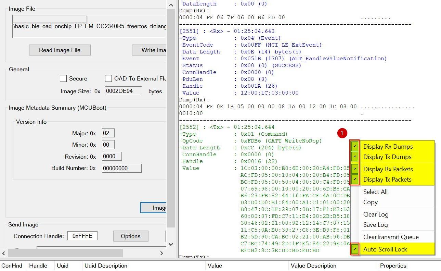Toggle Display Tx Dumps option
441x271 pixels.
click(x=387, y=157)
